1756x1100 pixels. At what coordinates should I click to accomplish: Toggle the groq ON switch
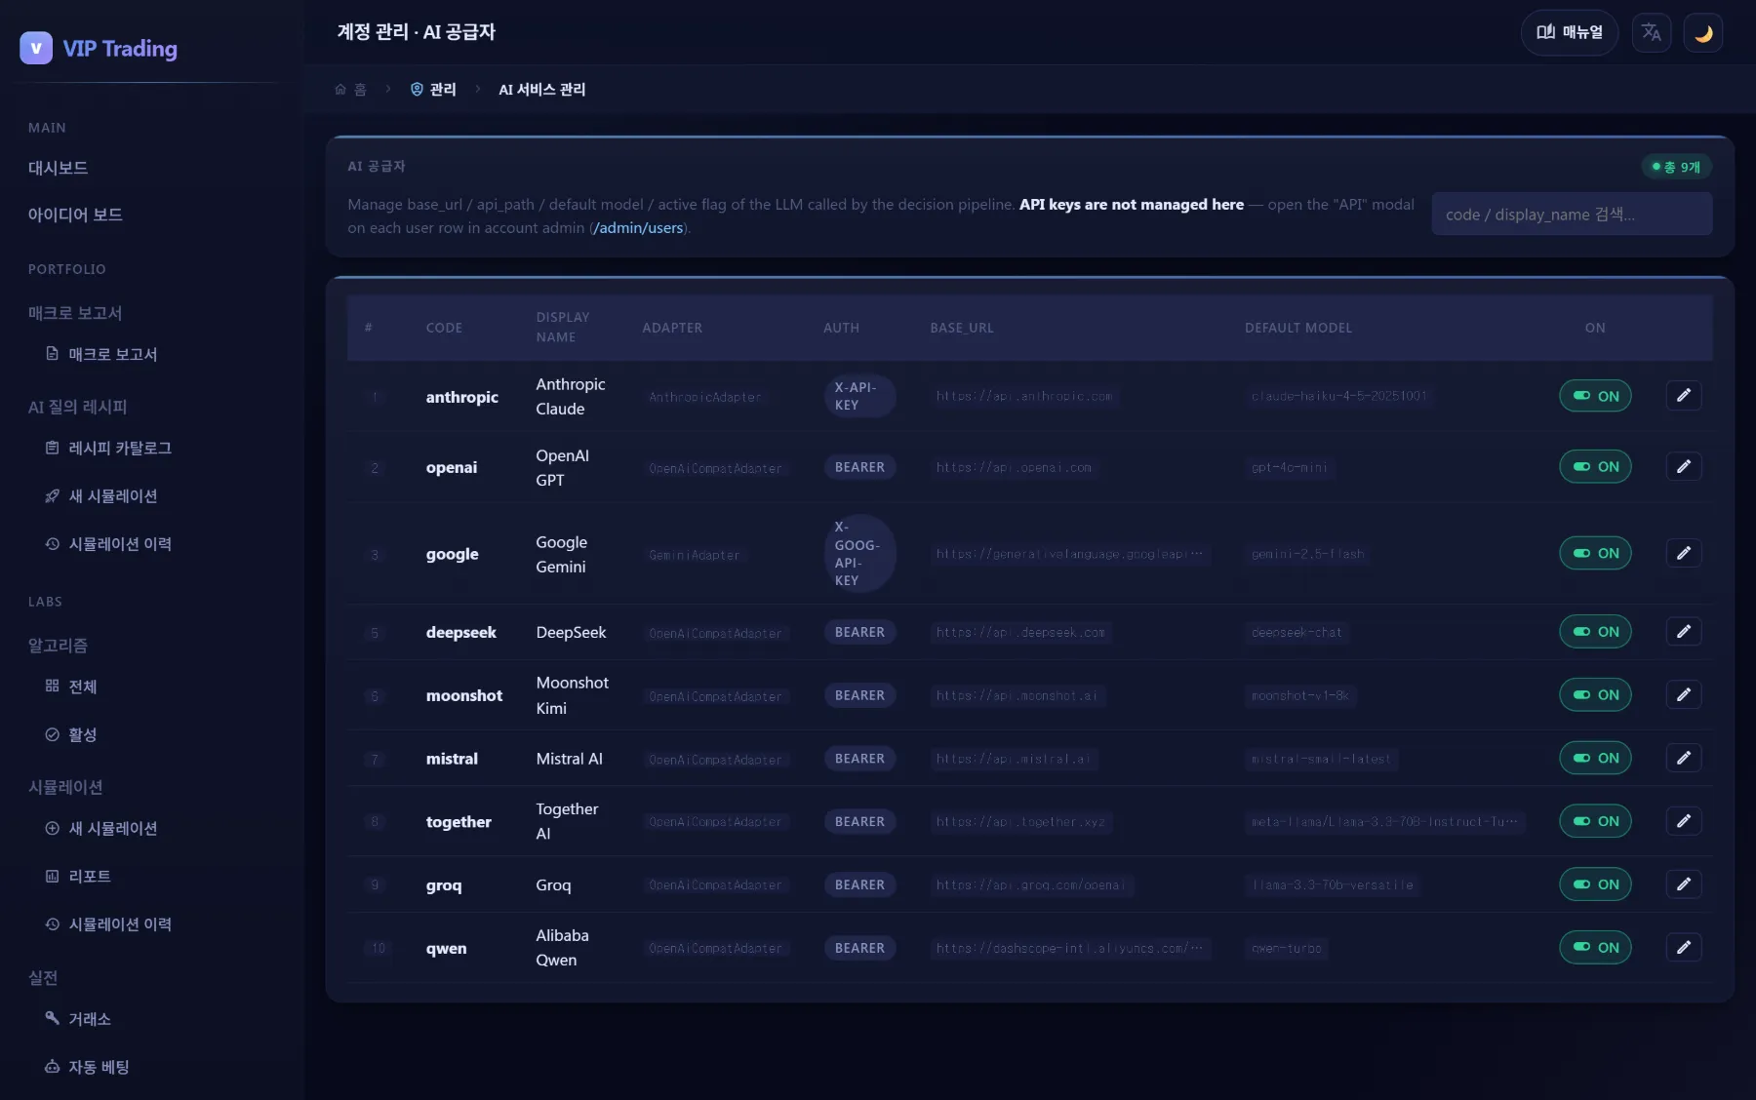[1595, 884]
